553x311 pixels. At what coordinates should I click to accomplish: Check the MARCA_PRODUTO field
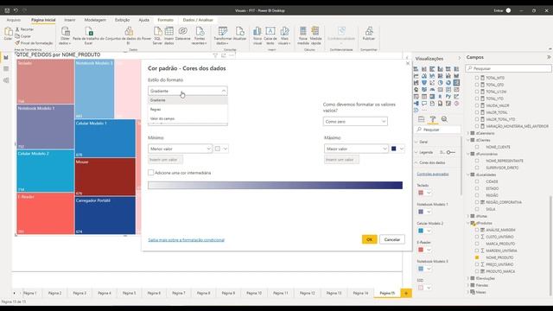pyautogui.click(x=477, y=244)
